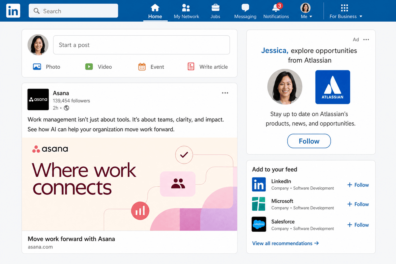This screenshot has width=396, height=264.
Task: Follow Microsoft
Action: tap(358, 204)
